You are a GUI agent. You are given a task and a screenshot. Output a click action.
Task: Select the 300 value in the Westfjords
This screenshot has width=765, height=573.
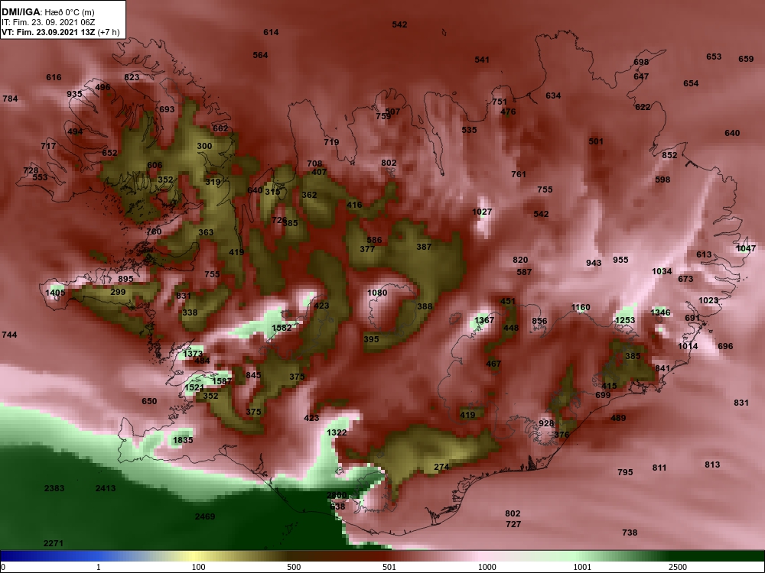(x=204, y=146)
